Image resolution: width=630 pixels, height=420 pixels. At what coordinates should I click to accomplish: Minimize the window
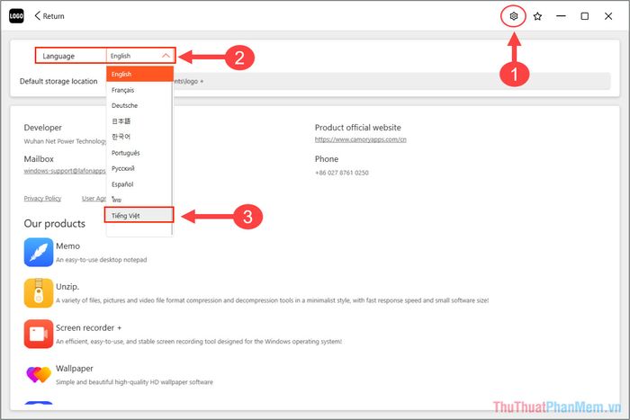(x=561, y=16)
